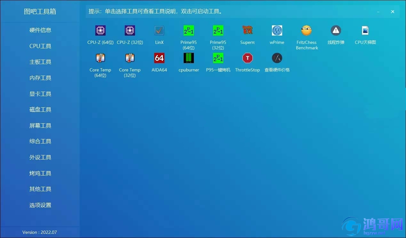Switch to the 屏幕工具 category
Viewport: 406px width, 238px height.
(40, 126)
